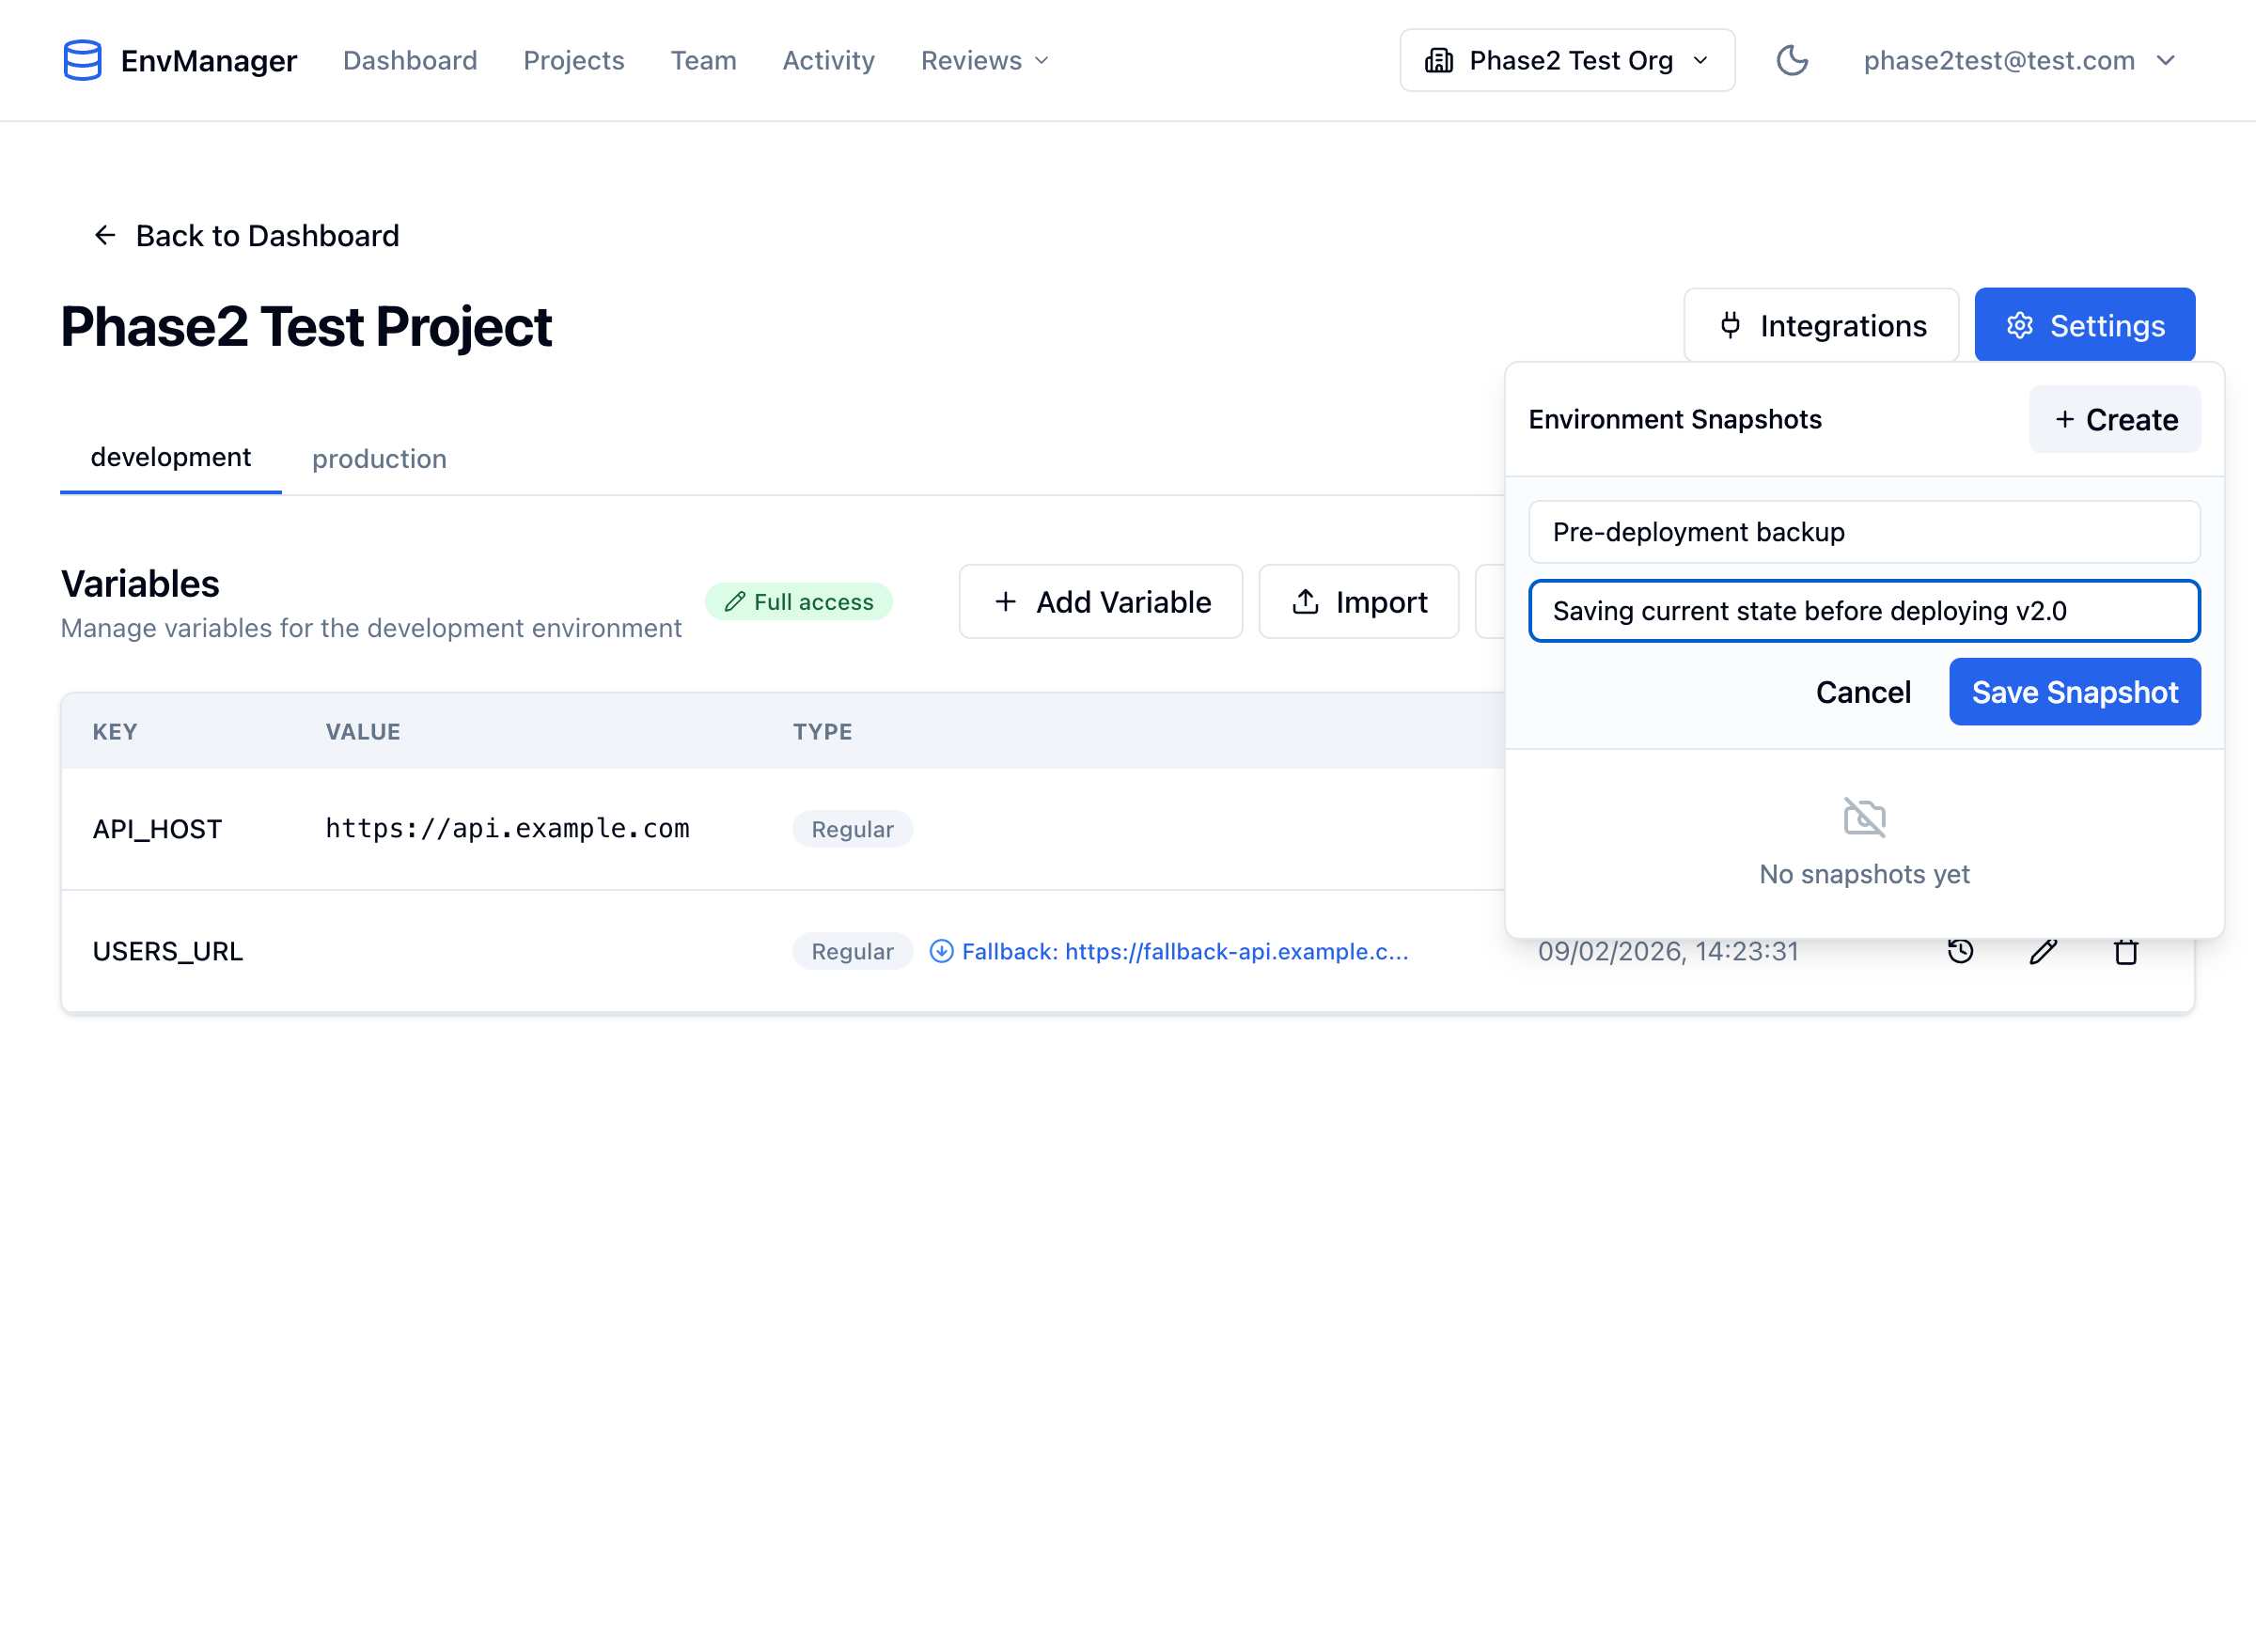
Task: Open Integrations plug button
Action: (1820, 325)
